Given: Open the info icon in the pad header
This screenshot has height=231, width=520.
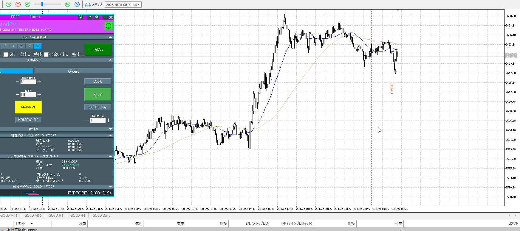Looking at the screenshot, I should (80, 17).
